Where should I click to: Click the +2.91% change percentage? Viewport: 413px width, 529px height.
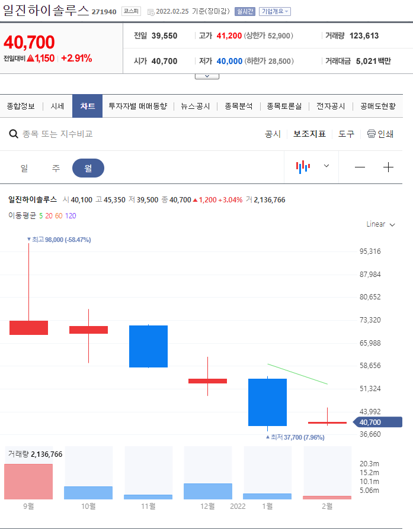pos(76,58)
